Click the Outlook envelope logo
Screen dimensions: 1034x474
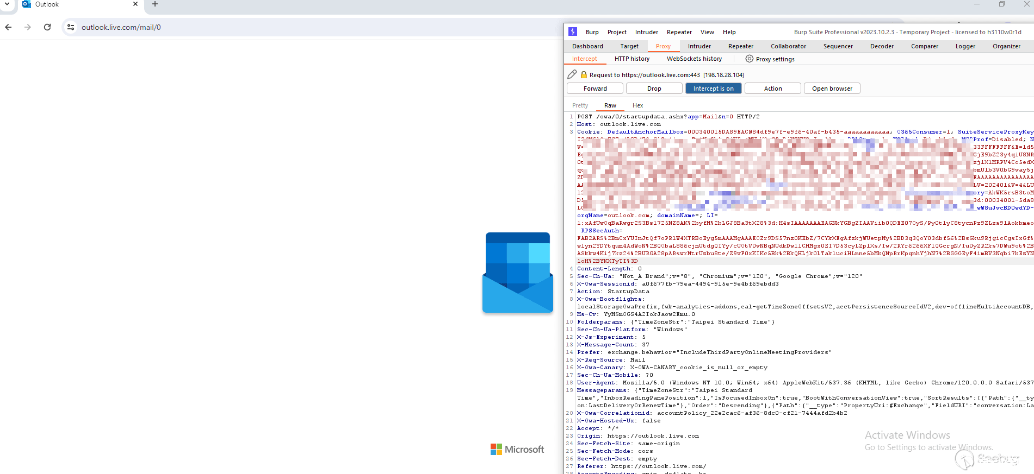coord(518,273)
